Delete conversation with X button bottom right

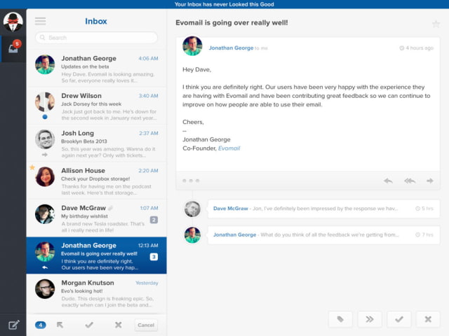[427, 319]
